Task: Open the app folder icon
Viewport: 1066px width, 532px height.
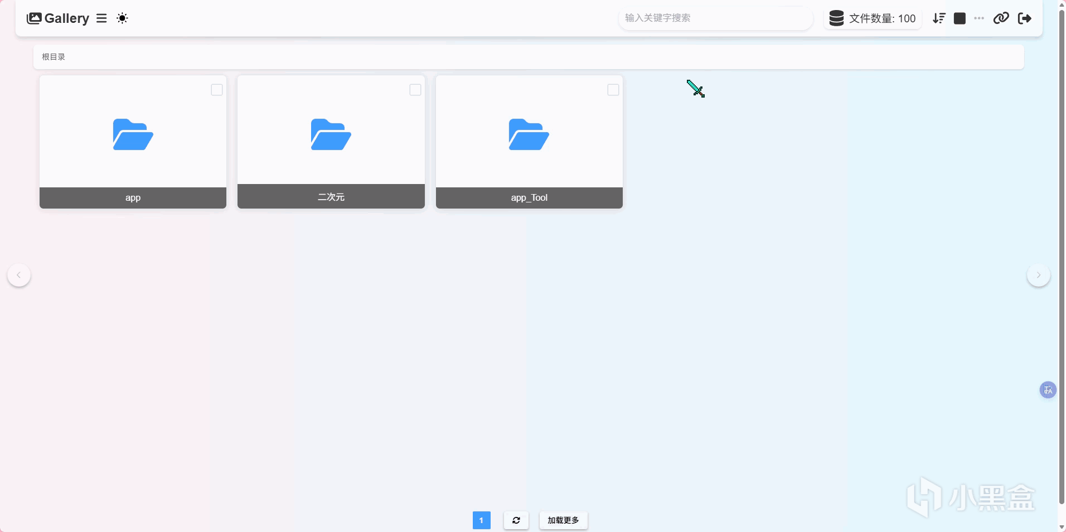Action: (133, 134)
